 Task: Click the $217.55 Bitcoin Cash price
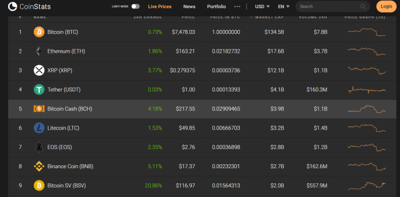[x=185, y=109]
